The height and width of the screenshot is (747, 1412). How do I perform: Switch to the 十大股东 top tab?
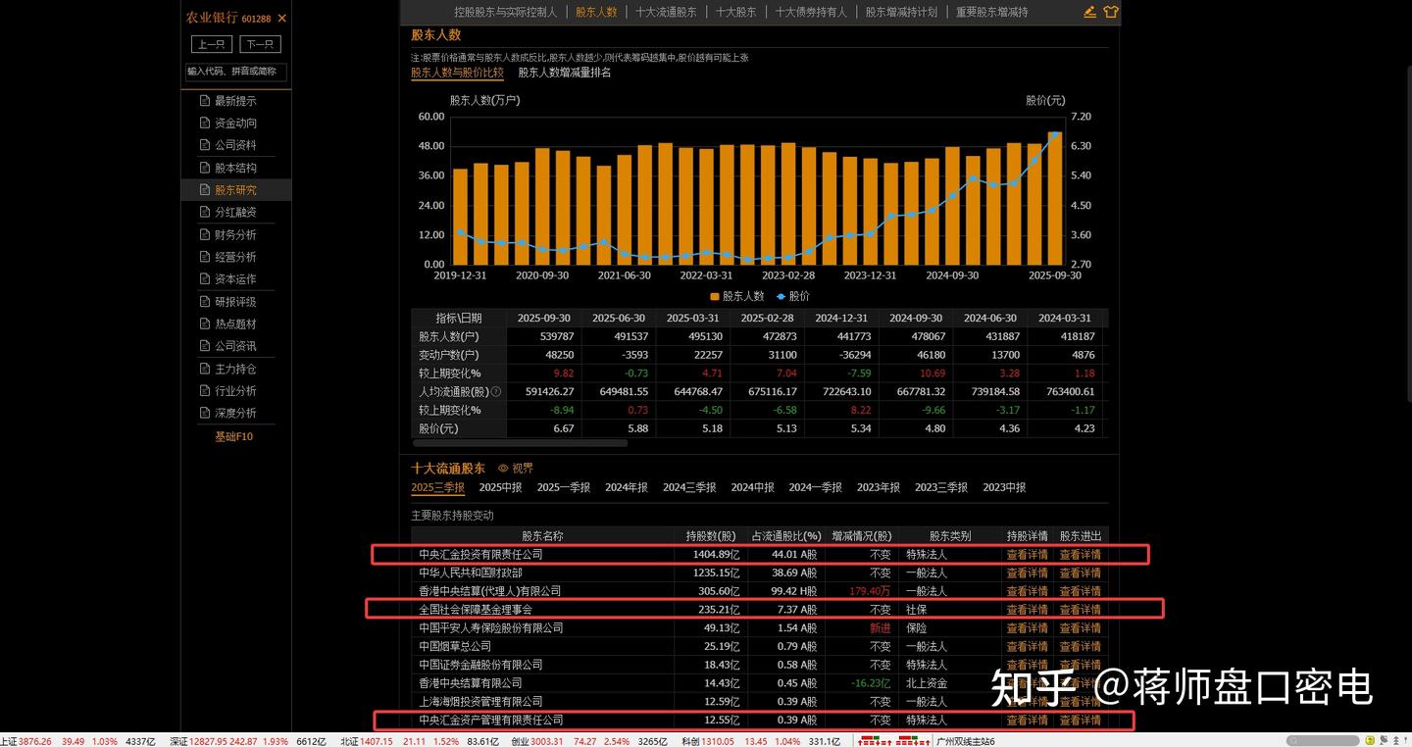click(x=735, y=13)
